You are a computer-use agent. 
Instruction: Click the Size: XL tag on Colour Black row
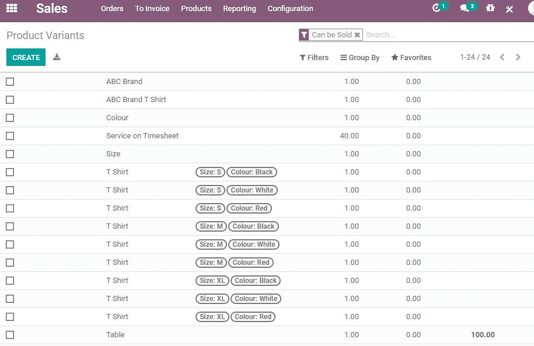tap(212, 281)
